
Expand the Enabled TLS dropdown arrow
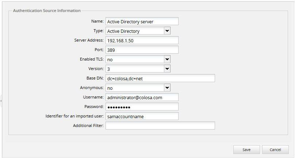[x=167, y=59]
